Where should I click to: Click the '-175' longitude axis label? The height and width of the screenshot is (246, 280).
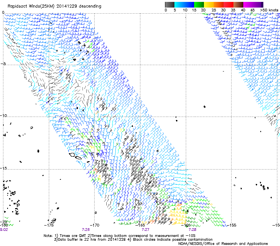(x=49, y=225)
